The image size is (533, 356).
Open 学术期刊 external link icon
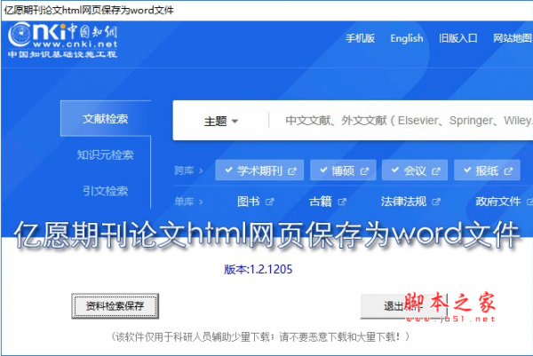pos(292,171)
